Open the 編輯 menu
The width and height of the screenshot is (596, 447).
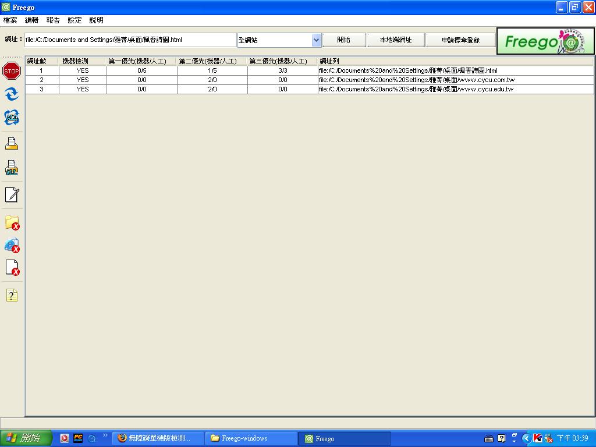pos(31,20)
